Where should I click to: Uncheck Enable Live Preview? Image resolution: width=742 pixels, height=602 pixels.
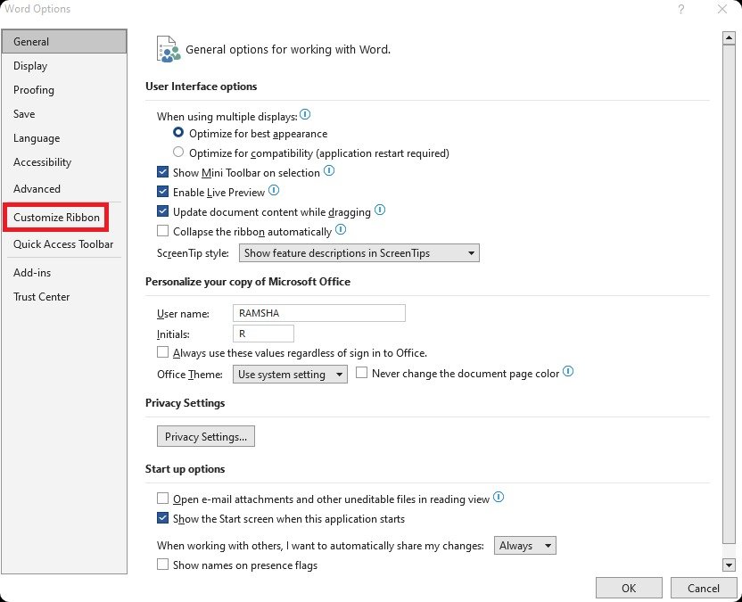(163, 191)
